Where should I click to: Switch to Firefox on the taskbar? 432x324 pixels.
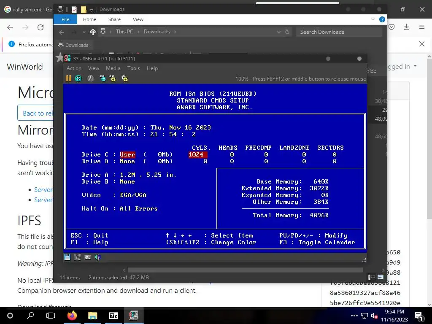[72, 316]
